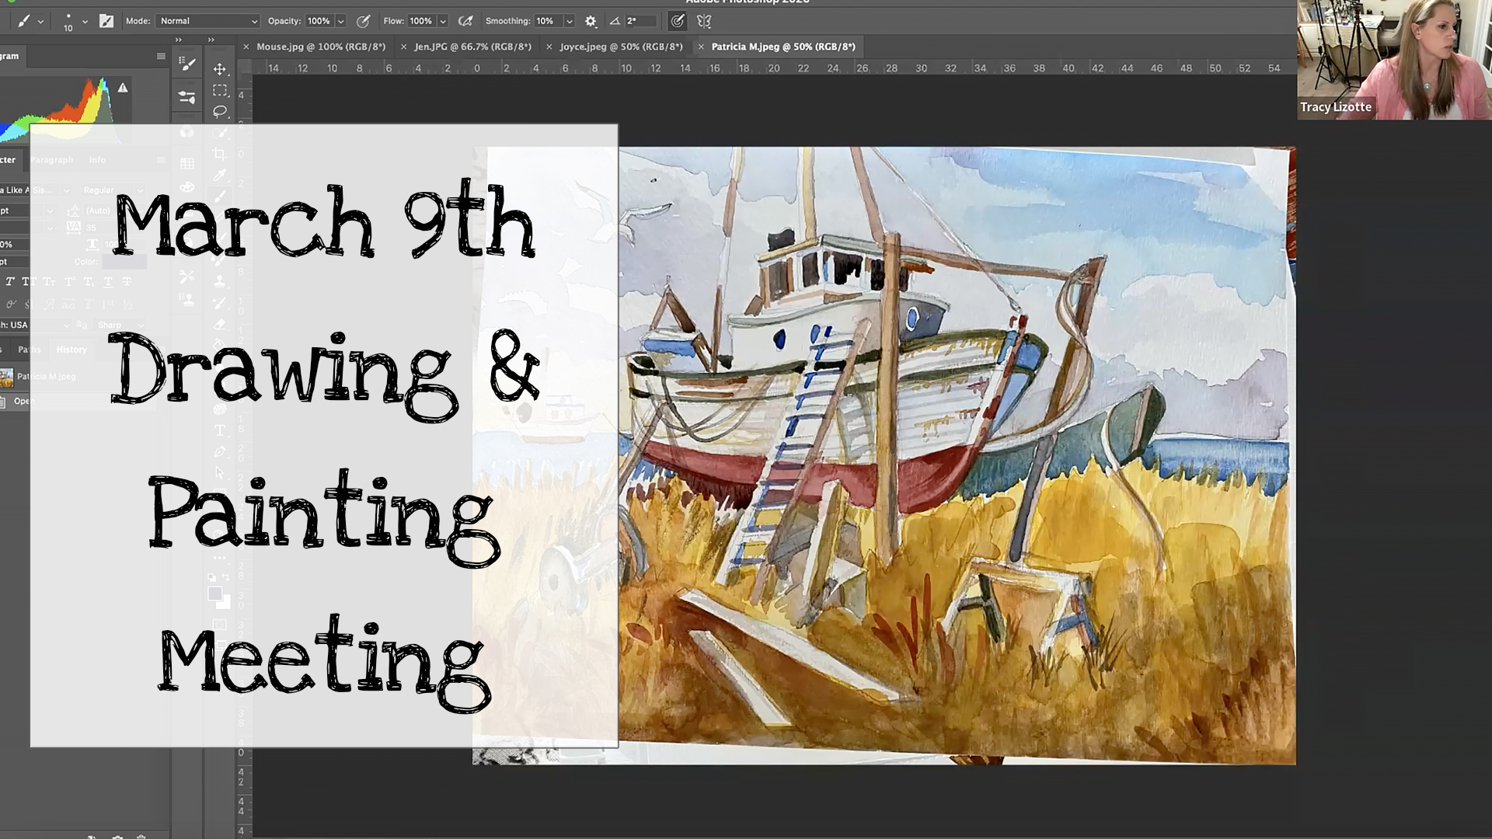Click the Smoothing 10% field

click(548, 21)
